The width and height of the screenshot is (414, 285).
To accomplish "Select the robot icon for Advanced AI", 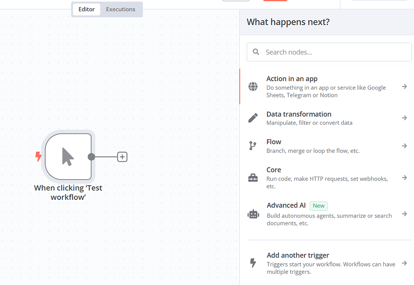I will pyautogui.click(x=253, y=214).
